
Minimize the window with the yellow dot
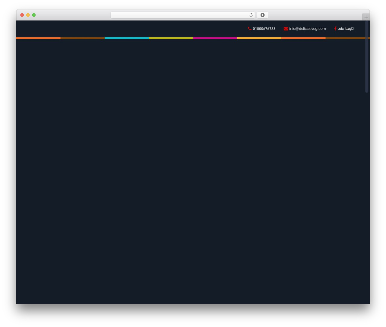(28, 15)
